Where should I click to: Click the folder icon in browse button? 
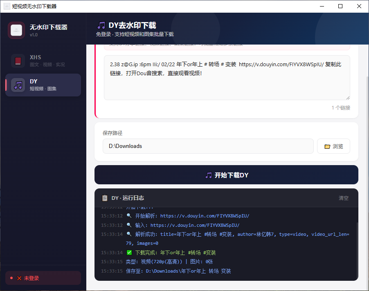coord(327,146)
